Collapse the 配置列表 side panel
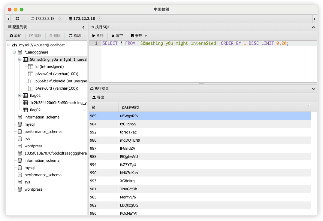The width and height of the screenshot is (323, 221). (x=83, y=27)
